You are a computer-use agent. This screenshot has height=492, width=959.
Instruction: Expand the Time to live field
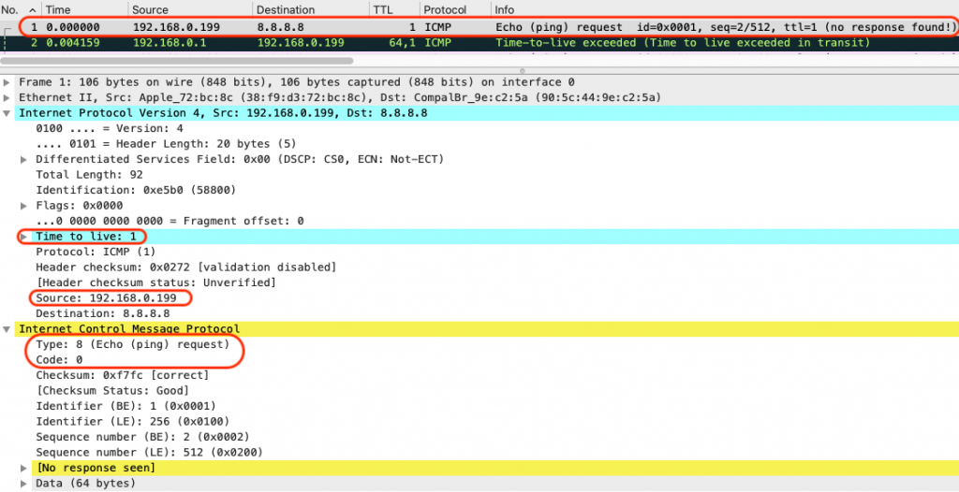(25, 237)
